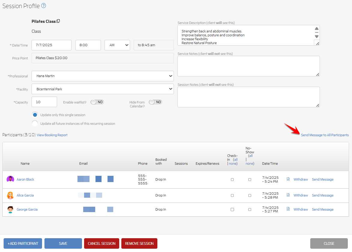Image resolution: width=352 pixels, height=252 pixels.
Task: Check the Check-In box for Alice Garcia
Action: [232, 196]
